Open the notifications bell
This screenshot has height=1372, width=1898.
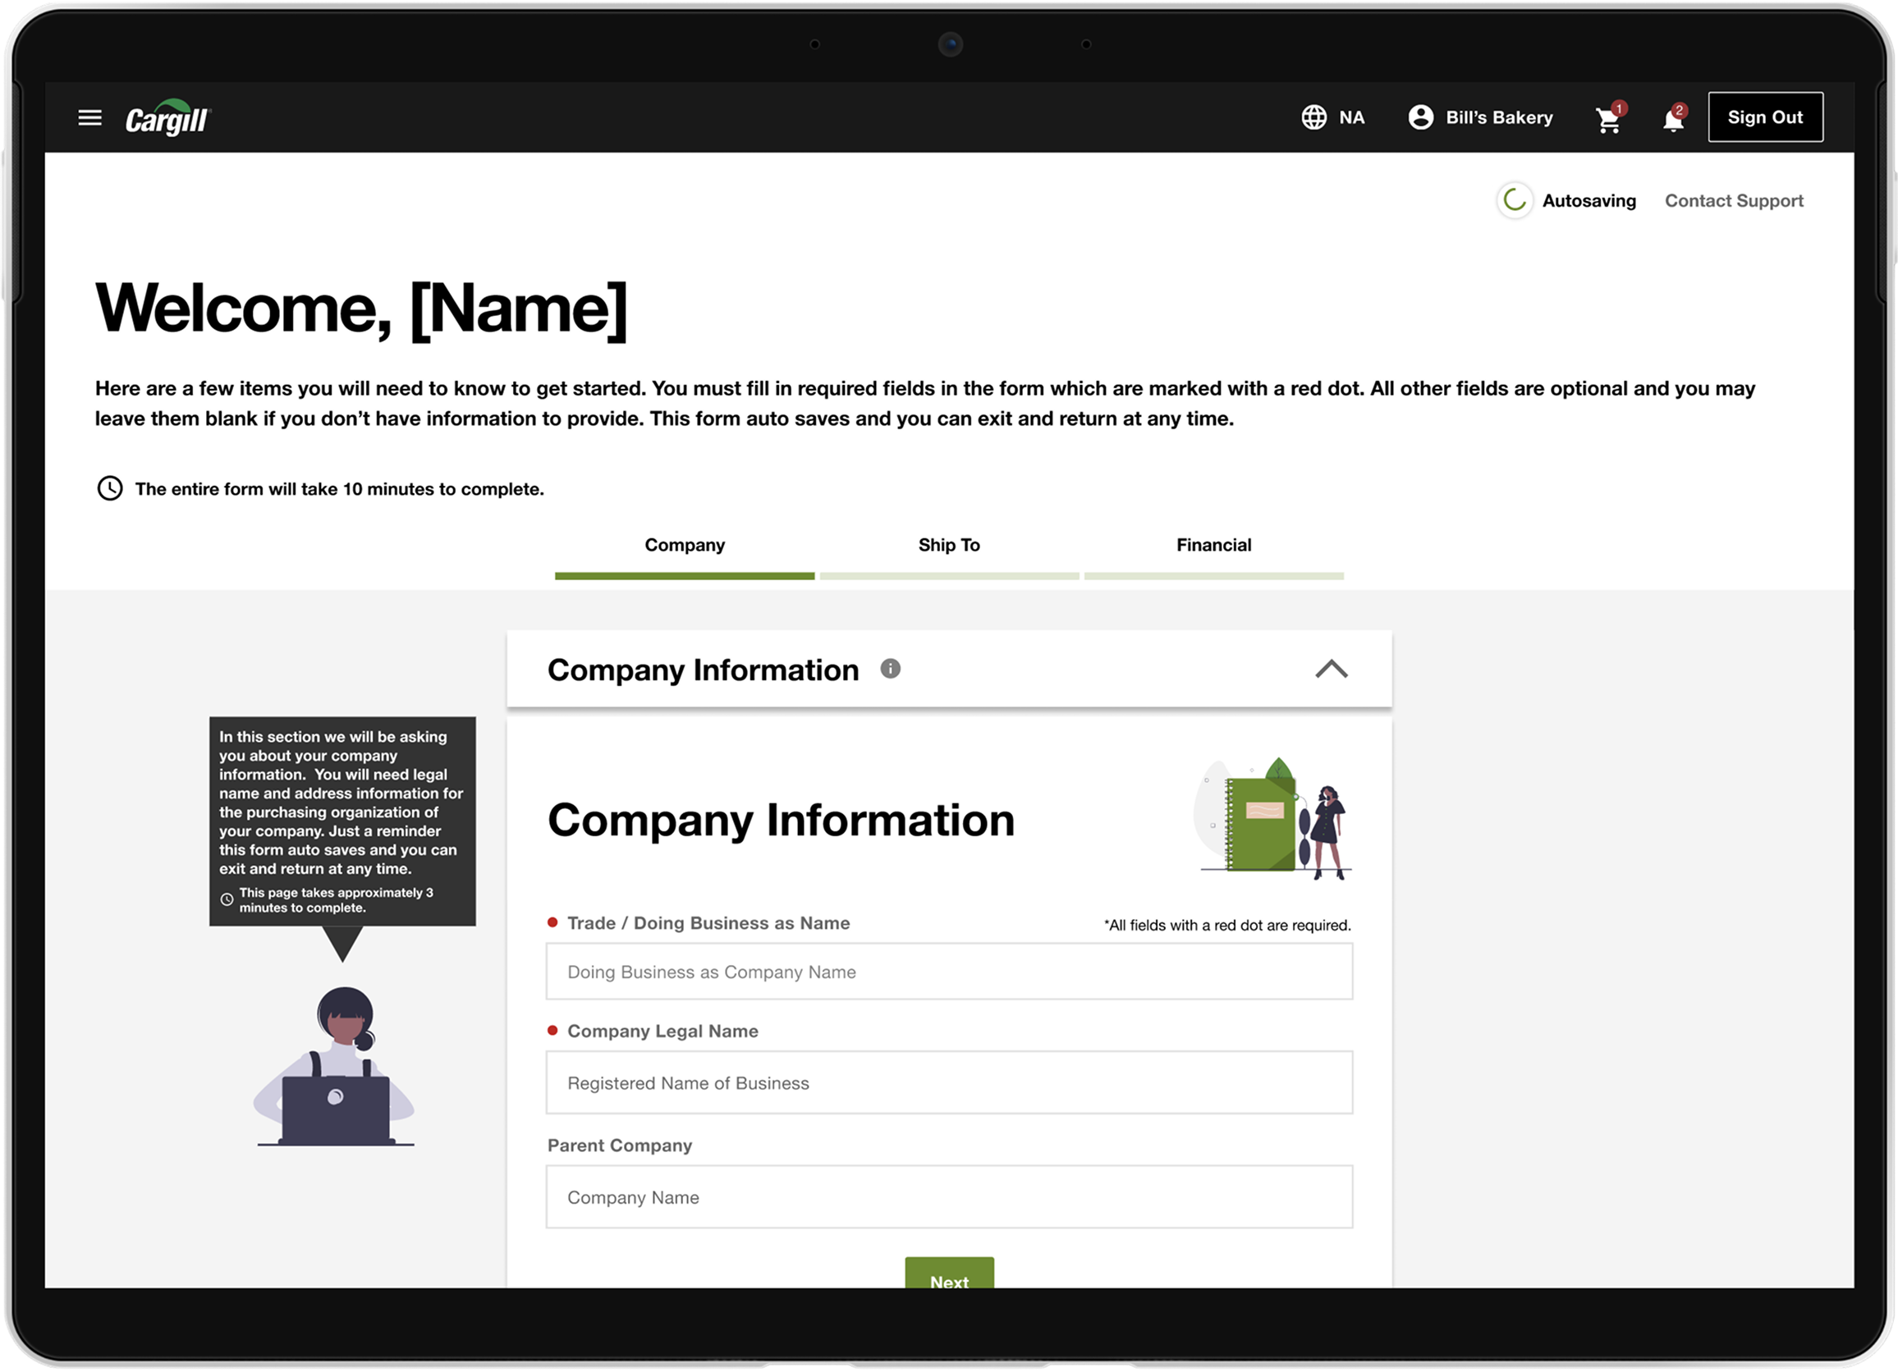(1674, 119)
